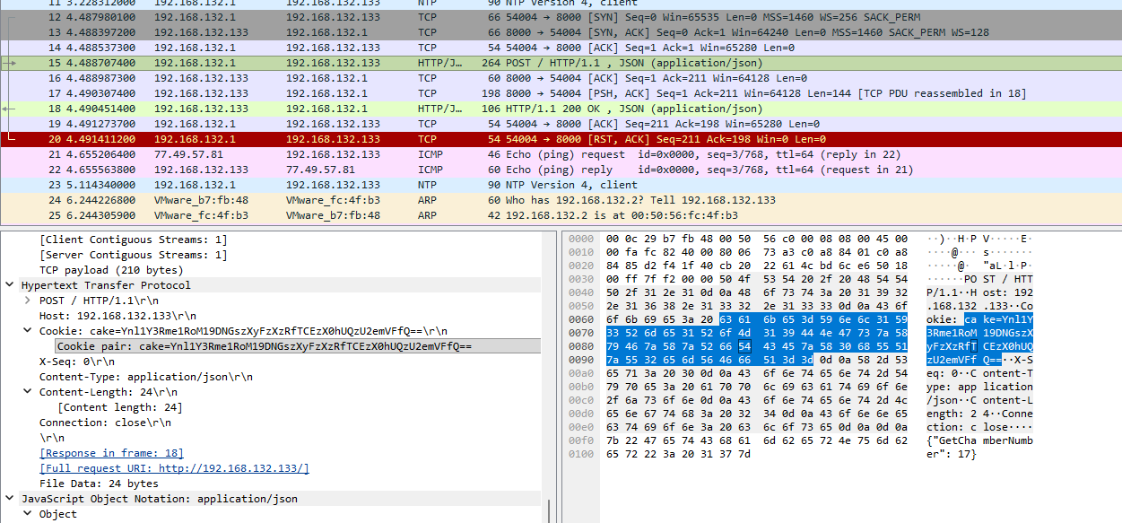The image size is (1122, 523).
Task: Click ASCII text 'mberNumb' in bytes pane
Action: pos(1008,440)
